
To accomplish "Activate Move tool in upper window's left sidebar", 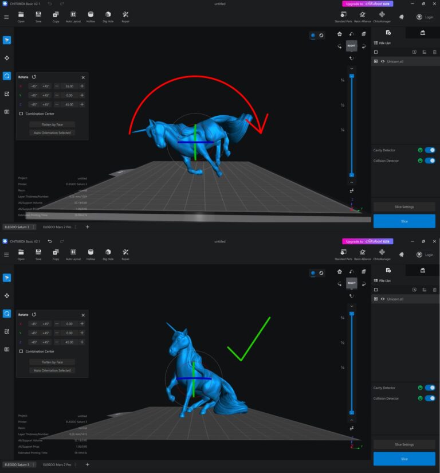I will (7, 58).
